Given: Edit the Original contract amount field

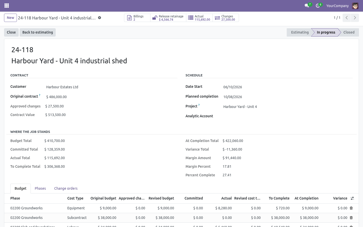Looking at the screenshot, I should (111, 97).
